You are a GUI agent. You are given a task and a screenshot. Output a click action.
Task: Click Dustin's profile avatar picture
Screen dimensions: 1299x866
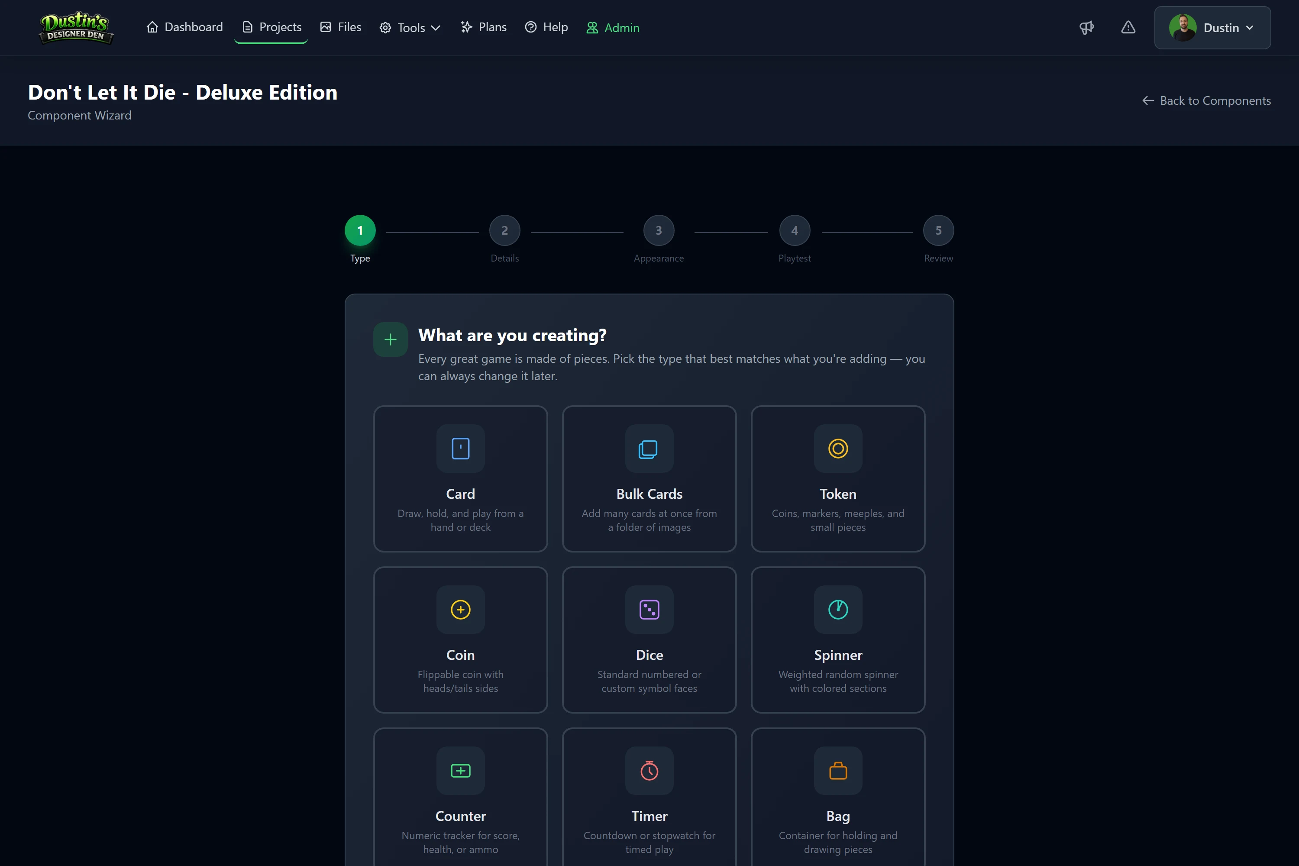1183,28
